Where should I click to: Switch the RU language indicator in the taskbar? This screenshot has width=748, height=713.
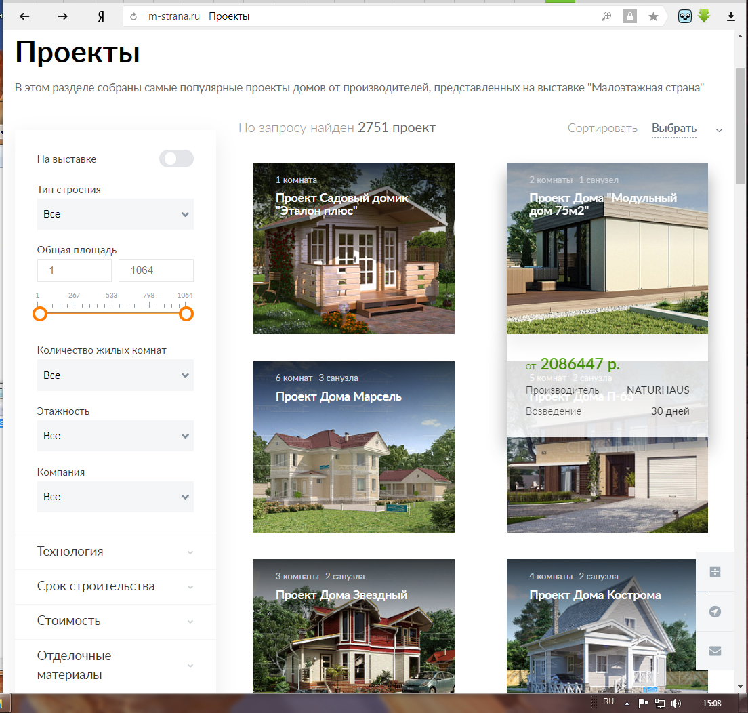608,701
